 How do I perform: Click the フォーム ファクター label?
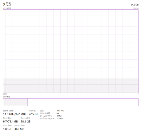(46, 116)
